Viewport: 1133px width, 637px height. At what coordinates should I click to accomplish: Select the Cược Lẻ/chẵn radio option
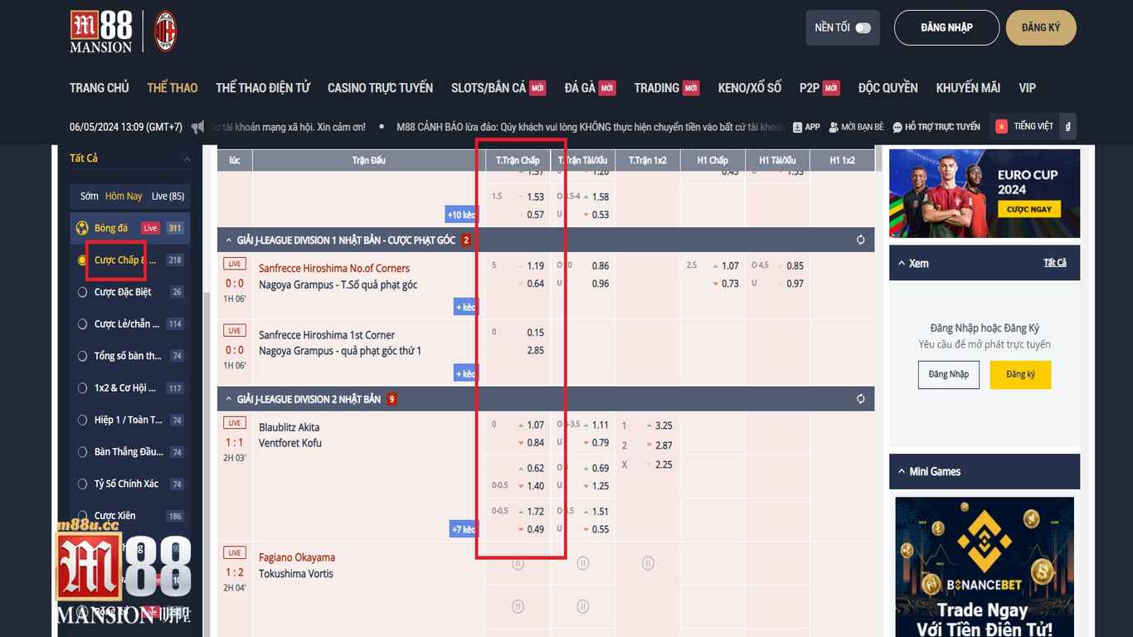point(82,324)
